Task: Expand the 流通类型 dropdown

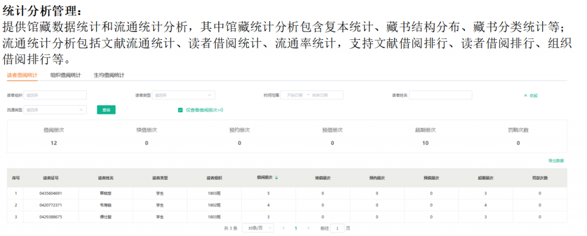Action: coord(55,110)
